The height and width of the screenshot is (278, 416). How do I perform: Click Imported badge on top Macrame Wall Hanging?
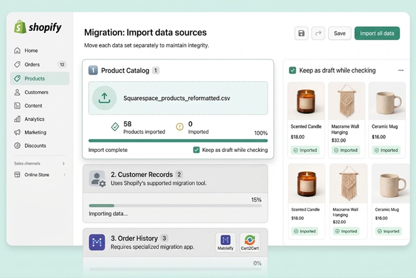pos(346,150)
